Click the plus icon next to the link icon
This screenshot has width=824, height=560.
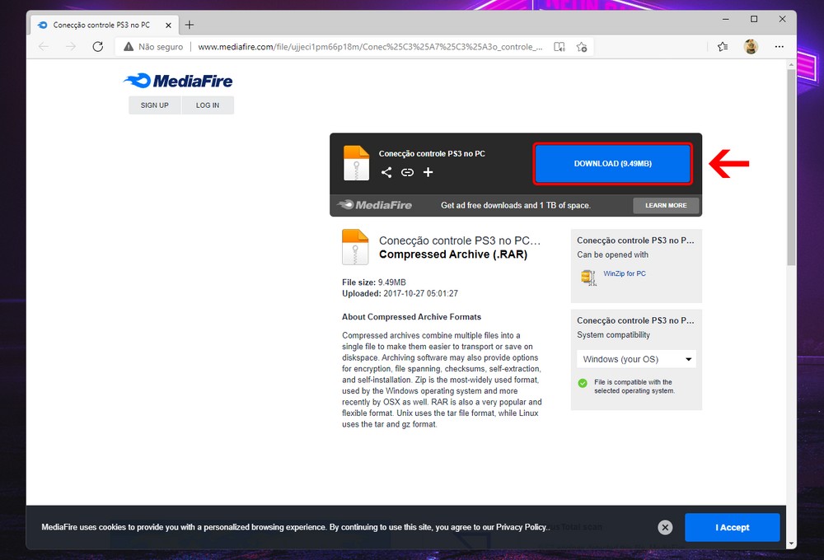[x=428, y=172]
